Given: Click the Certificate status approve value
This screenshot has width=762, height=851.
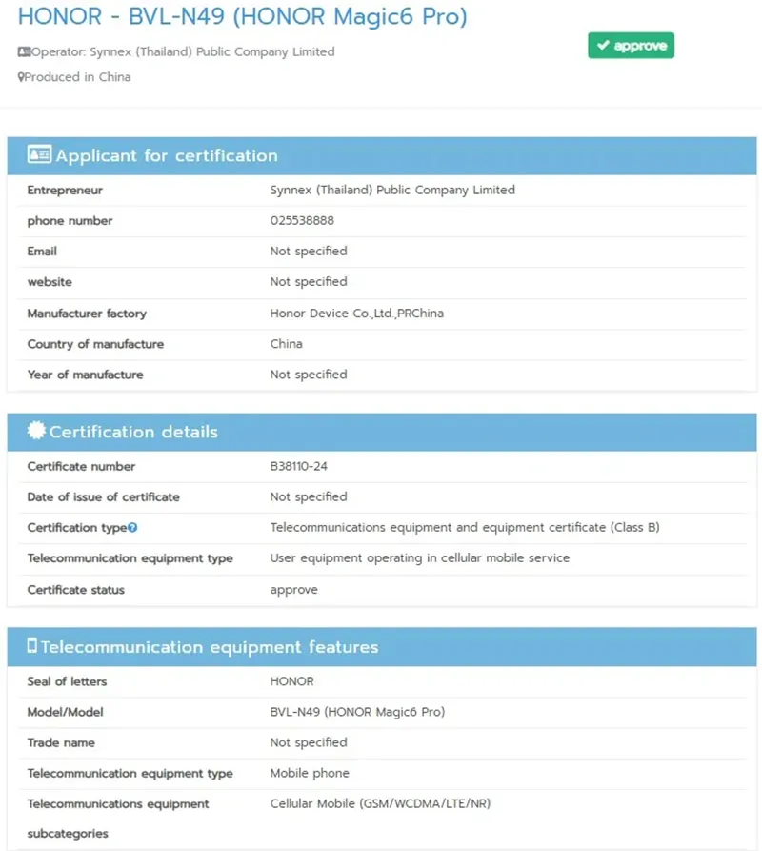Looking at the screenshot, I should point(294,590).
